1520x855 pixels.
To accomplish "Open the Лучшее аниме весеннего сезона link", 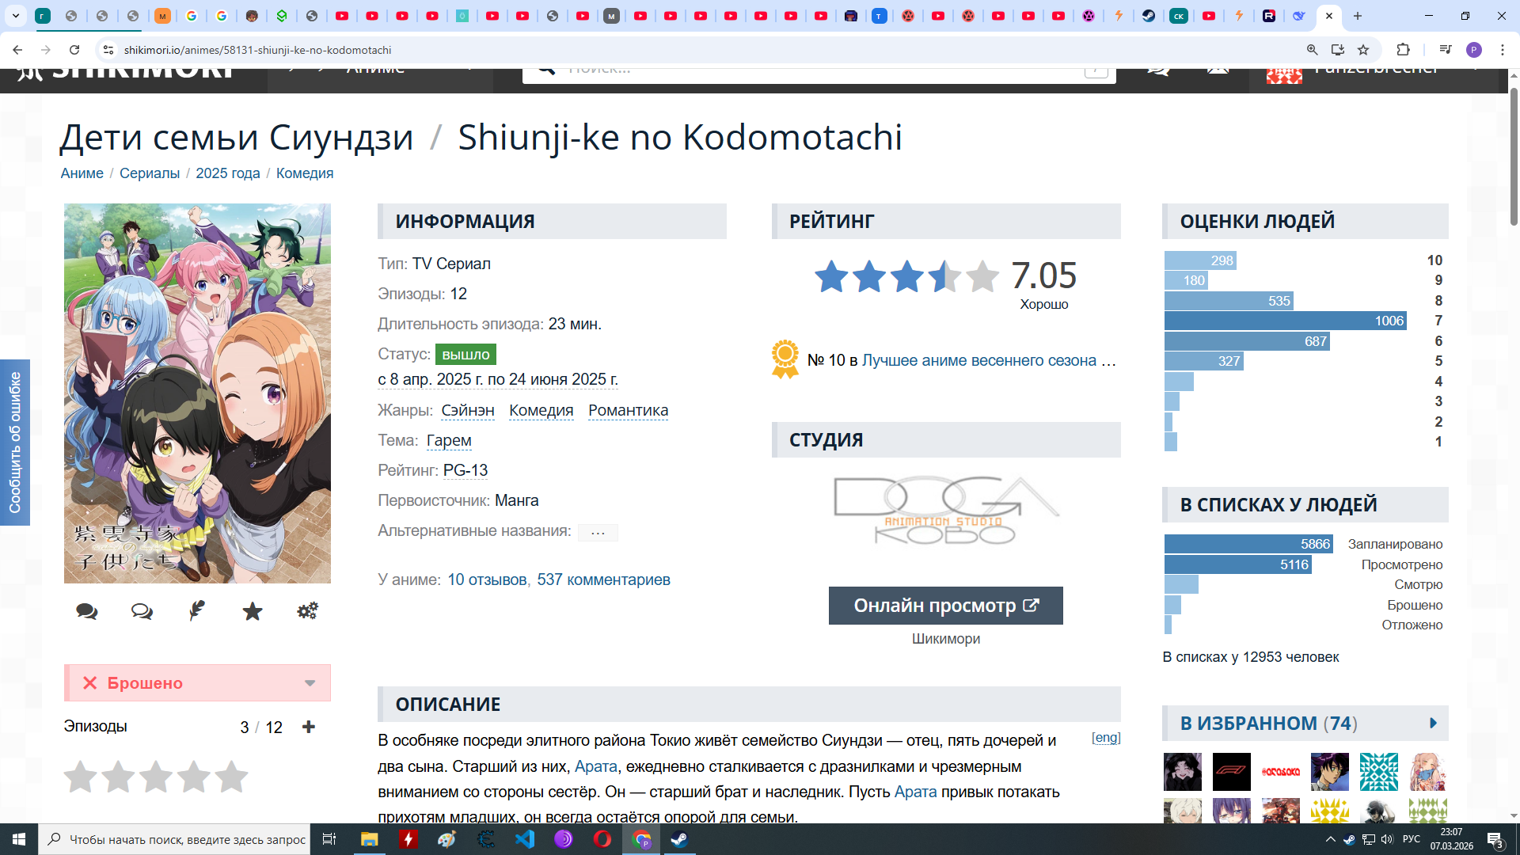I will coord(979,360).
